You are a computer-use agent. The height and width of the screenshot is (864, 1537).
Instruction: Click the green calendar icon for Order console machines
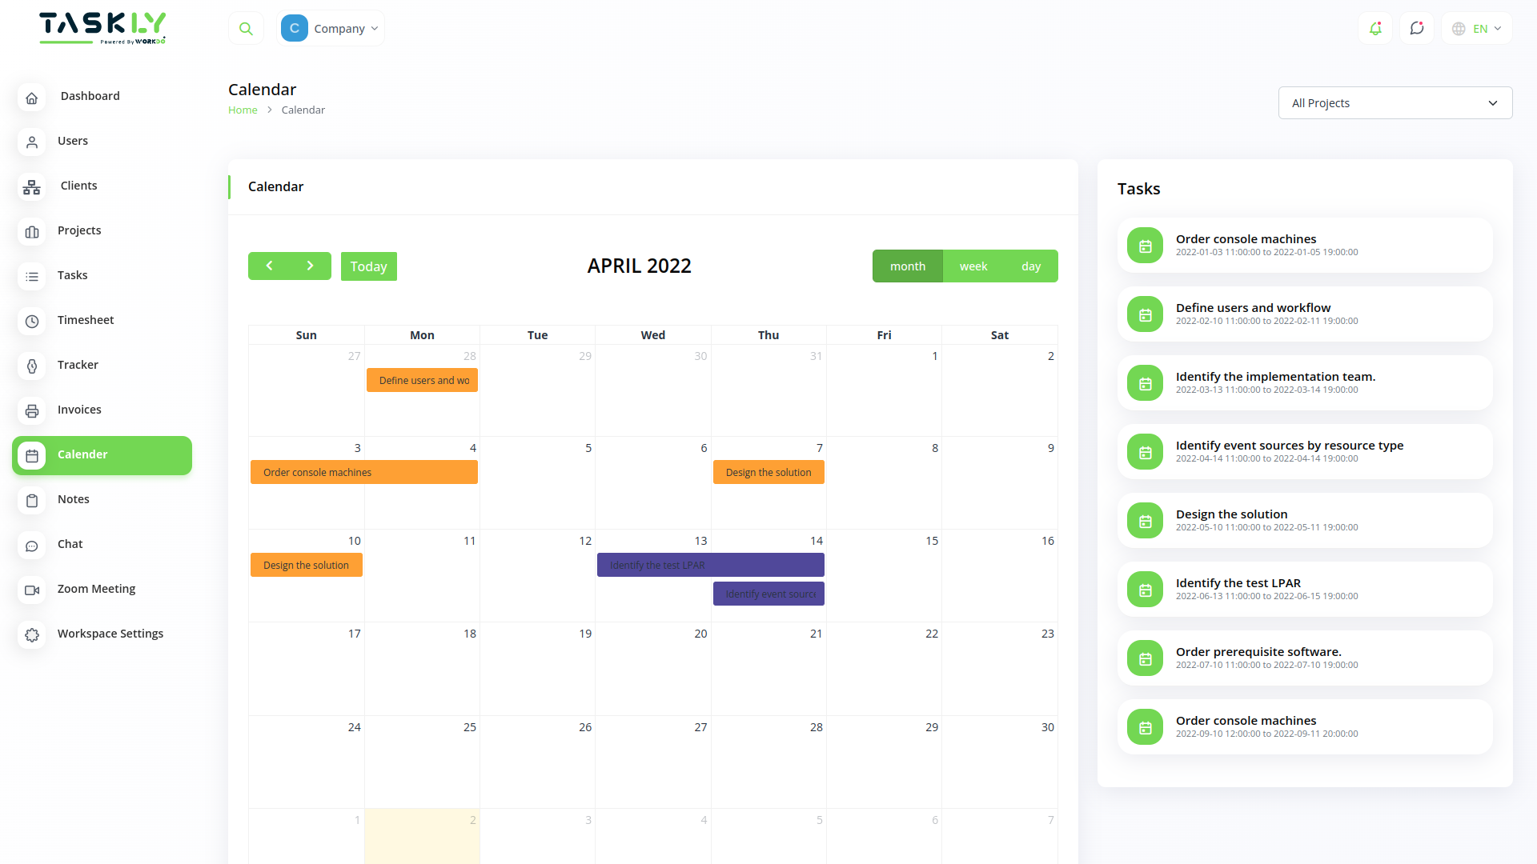[1144, 245]
